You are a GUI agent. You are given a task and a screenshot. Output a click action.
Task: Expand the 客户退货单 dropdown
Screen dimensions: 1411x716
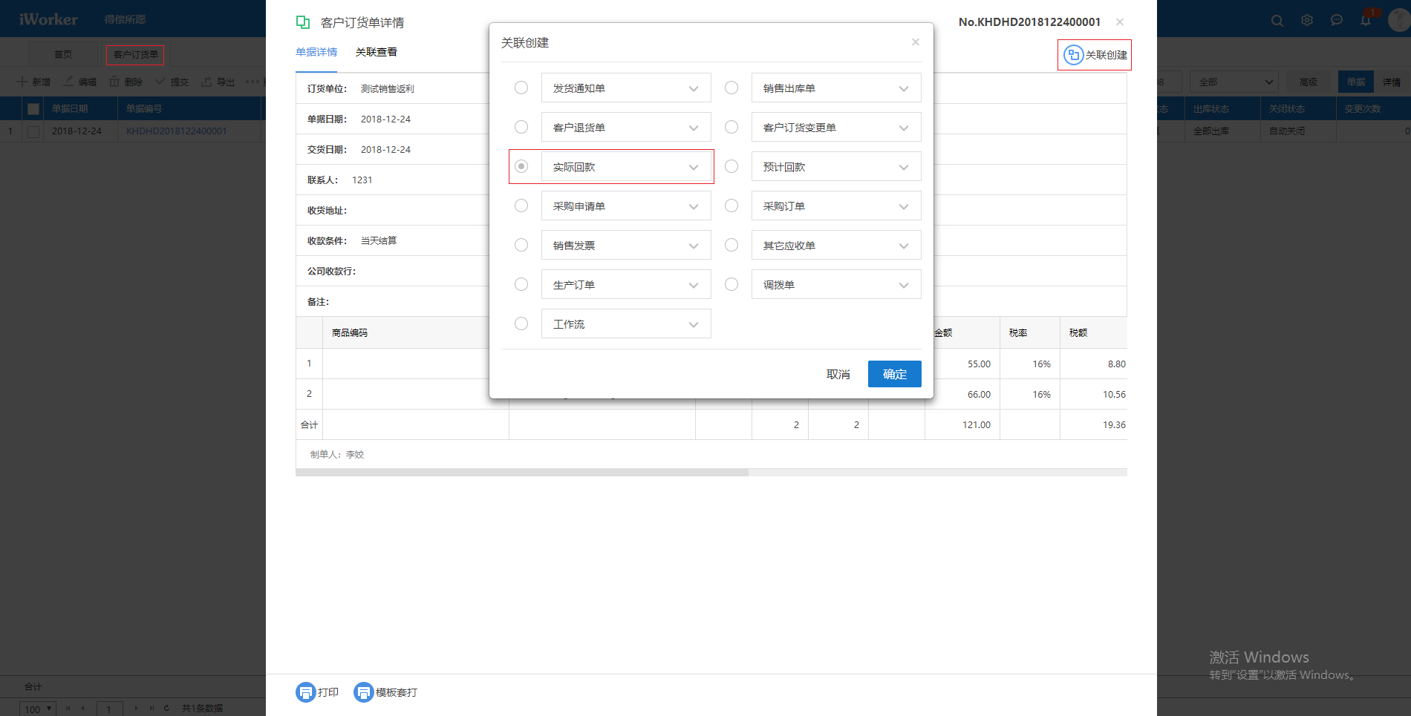[626, 127]
